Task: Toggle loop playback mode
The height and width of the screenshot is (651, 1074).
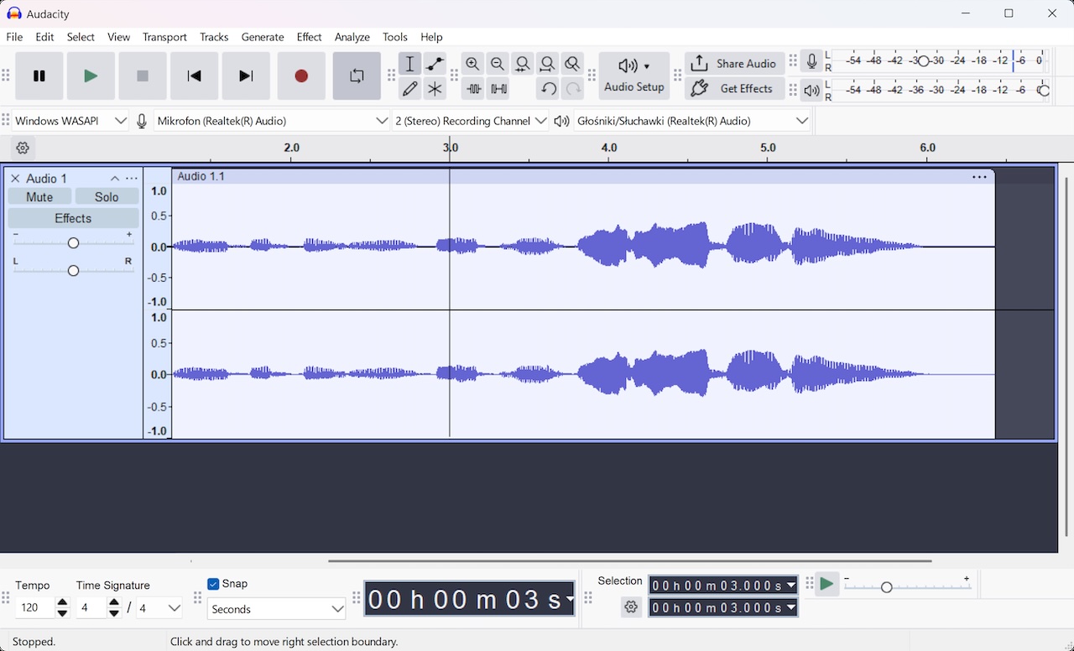Action: pyautogui.click(x=357, y=76)
